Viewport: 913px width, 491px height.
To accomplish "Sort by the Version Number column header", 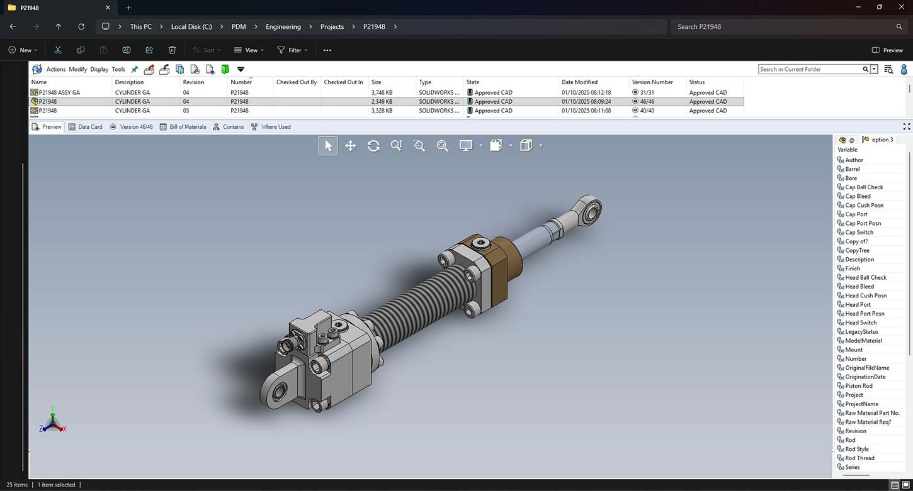I will point(652,82).
